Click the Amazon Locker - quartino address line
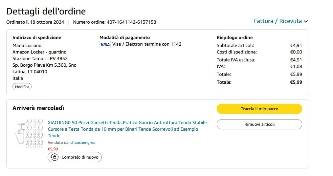 click(x=39, y=52)
